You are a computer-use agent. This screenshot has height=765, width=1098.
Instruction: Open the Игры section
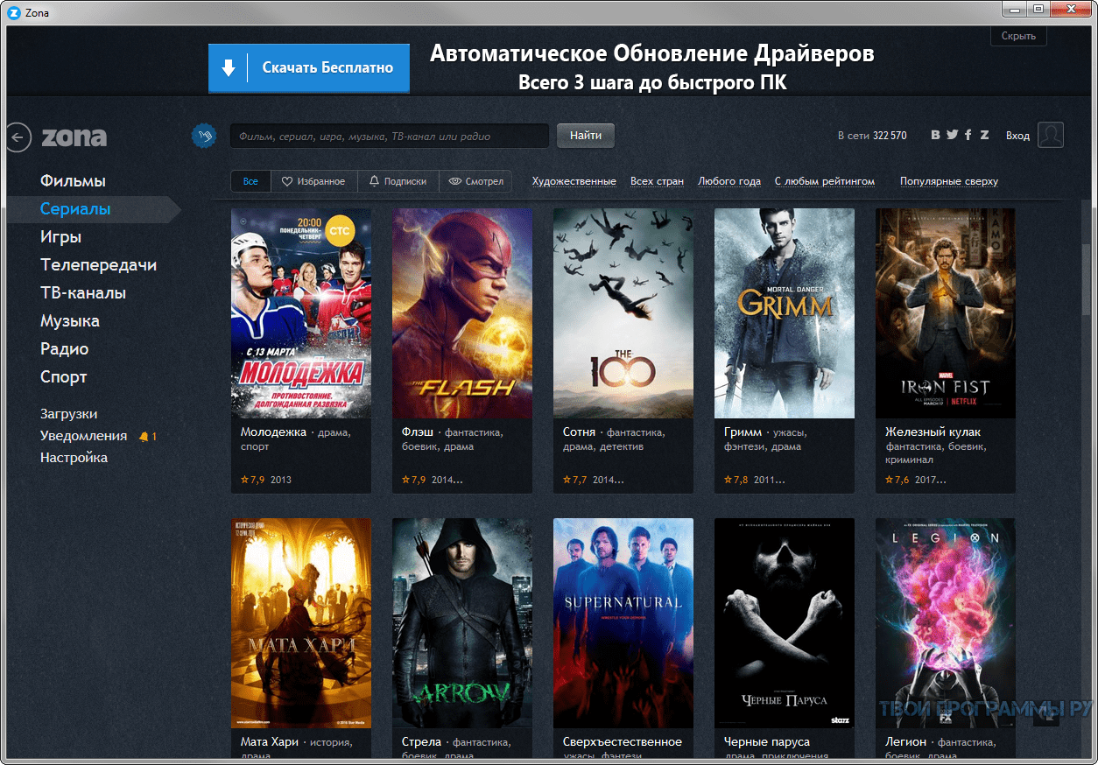[60, 237]
